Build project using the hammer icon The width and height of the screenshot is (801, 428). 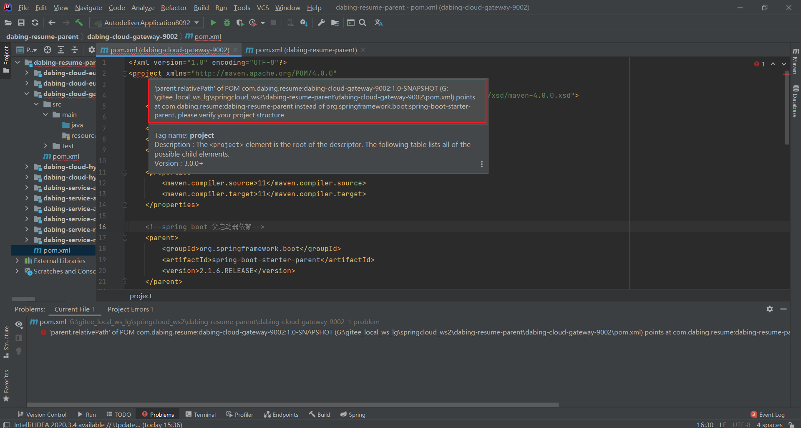point(79,23)
